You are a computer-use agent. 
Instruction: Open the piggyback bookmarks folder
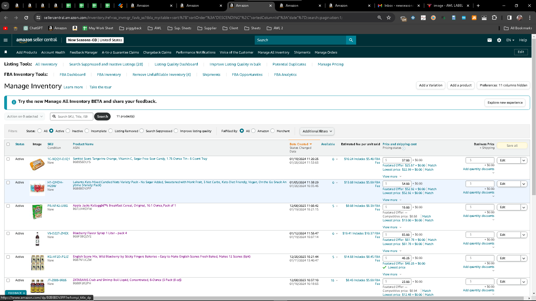coord(130,28)
